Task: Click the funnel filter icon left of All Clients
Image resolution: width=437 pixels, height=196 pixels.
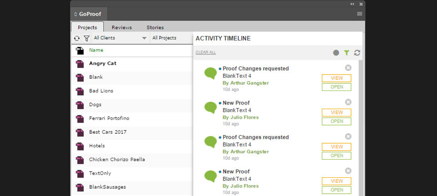Action: tap(86, 38)
